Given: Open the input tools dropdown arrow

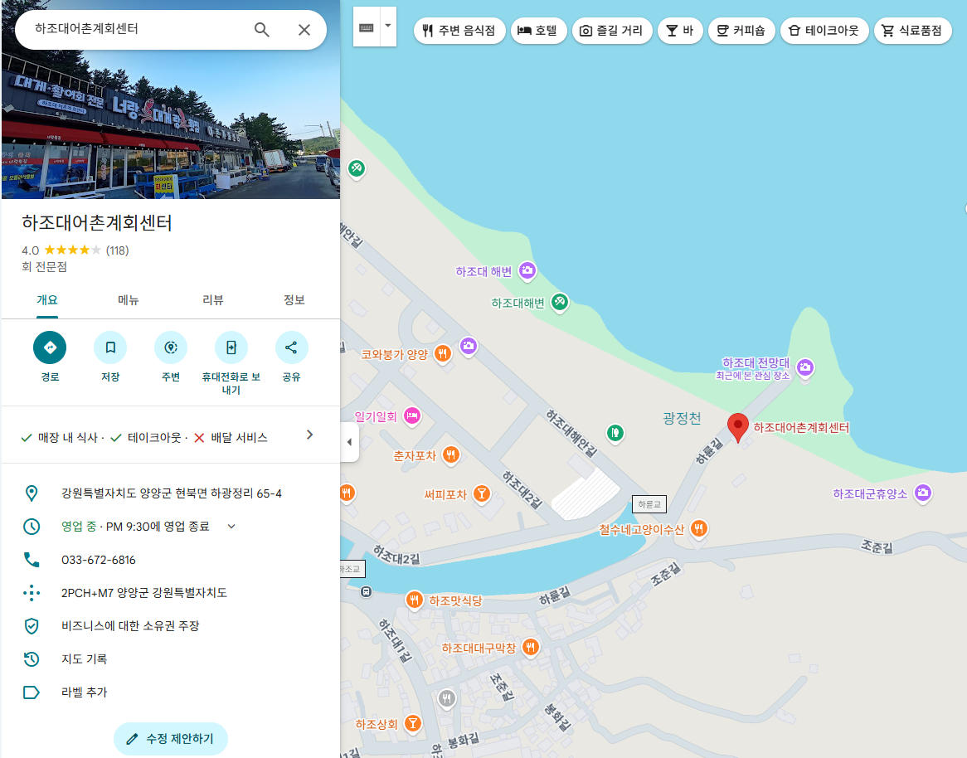Looking at the screenshot, I should pyautogui.click(x=388, y=27).
